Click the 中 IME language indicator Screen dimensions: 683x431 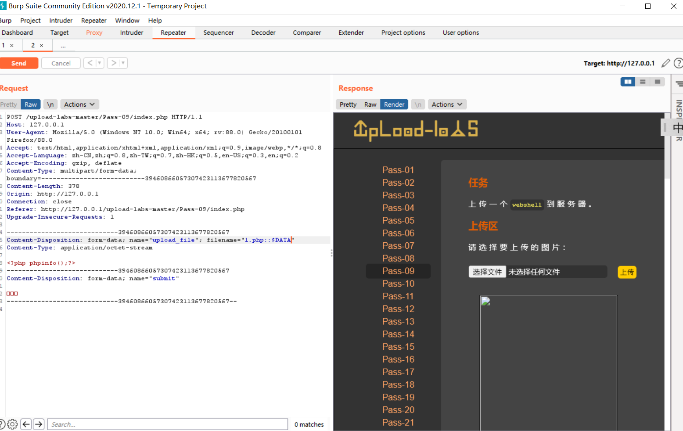tap(678, 128)
